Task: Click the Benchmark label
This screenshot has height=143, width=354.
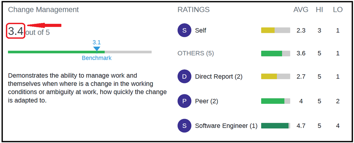Action: tap(97, 58)
